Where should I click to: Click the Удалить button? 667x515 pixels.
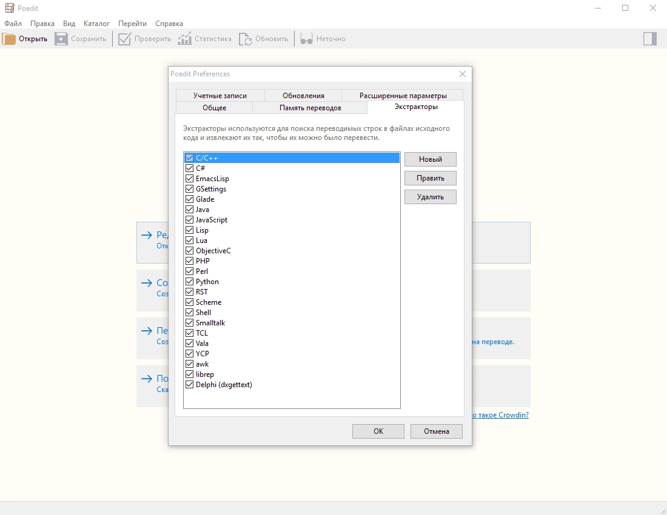tap(431, 197)
